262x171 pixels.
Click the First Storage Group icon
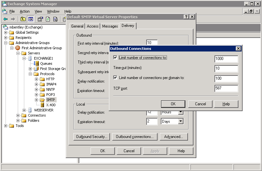[x=36, y=69]
